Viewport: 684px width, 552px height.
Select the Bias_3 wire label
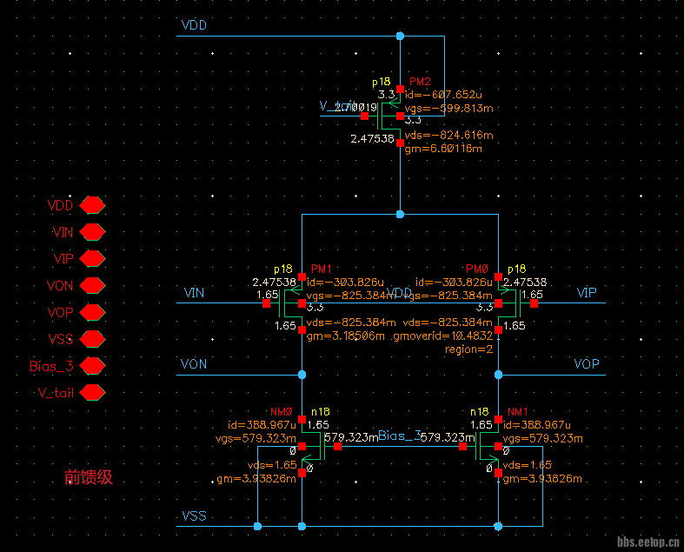400,436
